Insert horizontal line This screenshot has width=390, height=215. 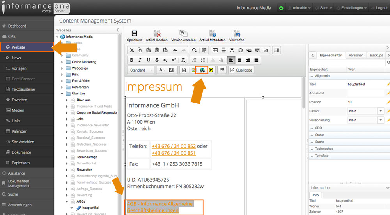(x=223, y=50)
